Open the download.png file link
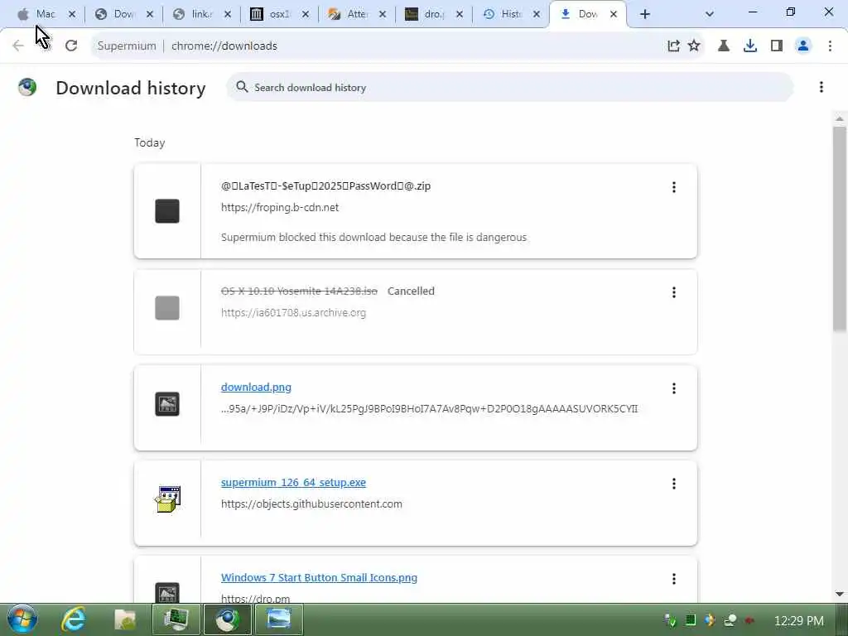Viewport: 848px width, 636px height. [x=256, y=388]
